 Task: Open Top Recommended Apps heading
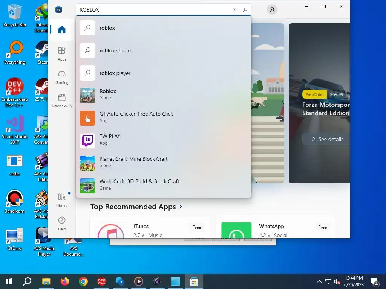(x=133, y=207)
